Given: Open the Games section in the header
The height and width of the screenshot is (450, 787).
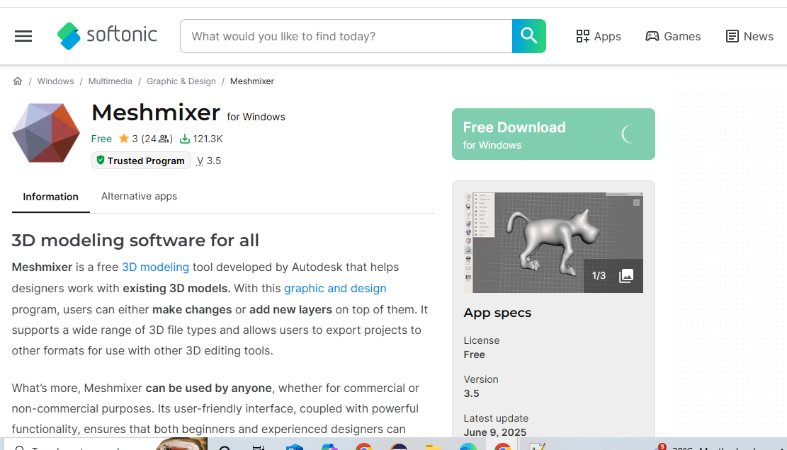Looking at the screenshot, I should pos(673,36).
